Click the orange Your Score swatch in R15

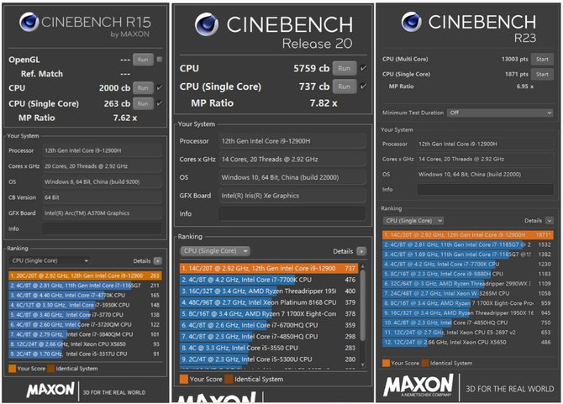(13, 369)
